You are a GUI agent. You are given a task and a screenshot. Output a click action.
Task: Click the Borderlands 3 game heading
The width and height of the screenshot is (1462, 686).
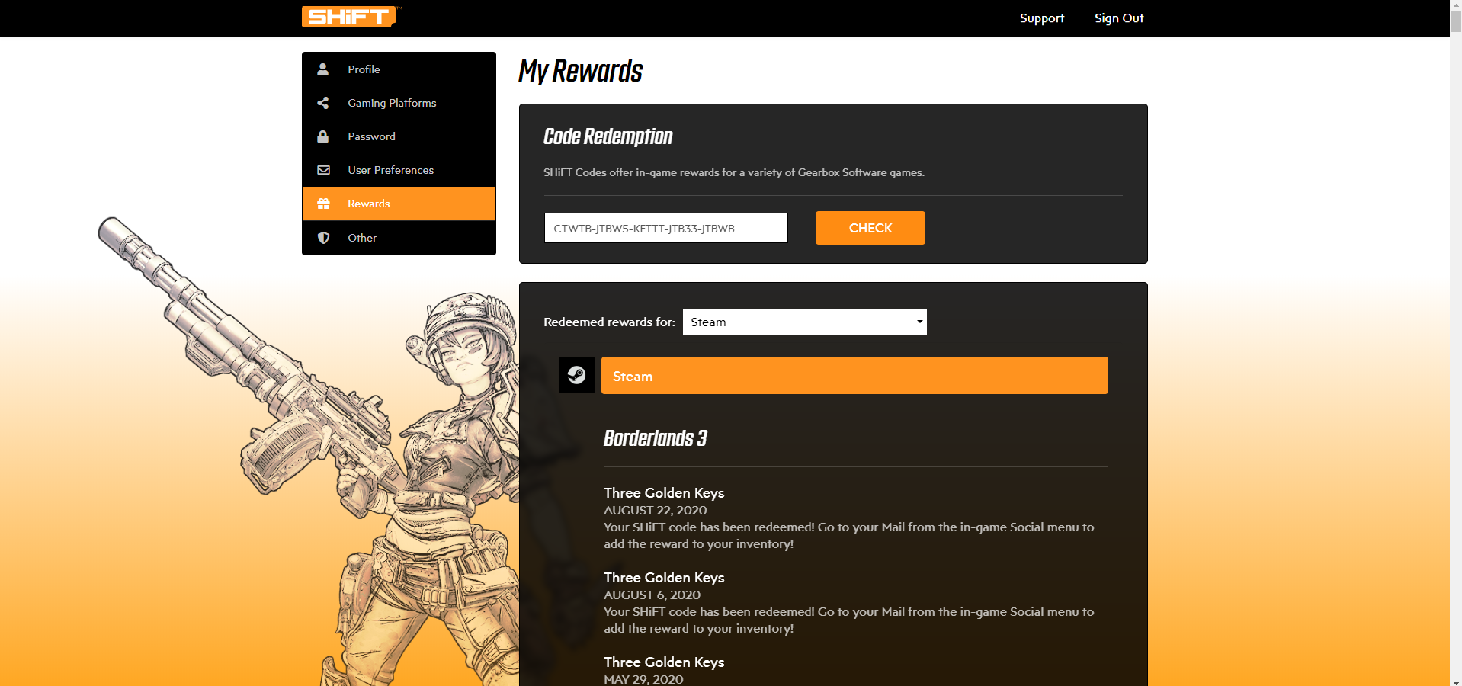656,438
